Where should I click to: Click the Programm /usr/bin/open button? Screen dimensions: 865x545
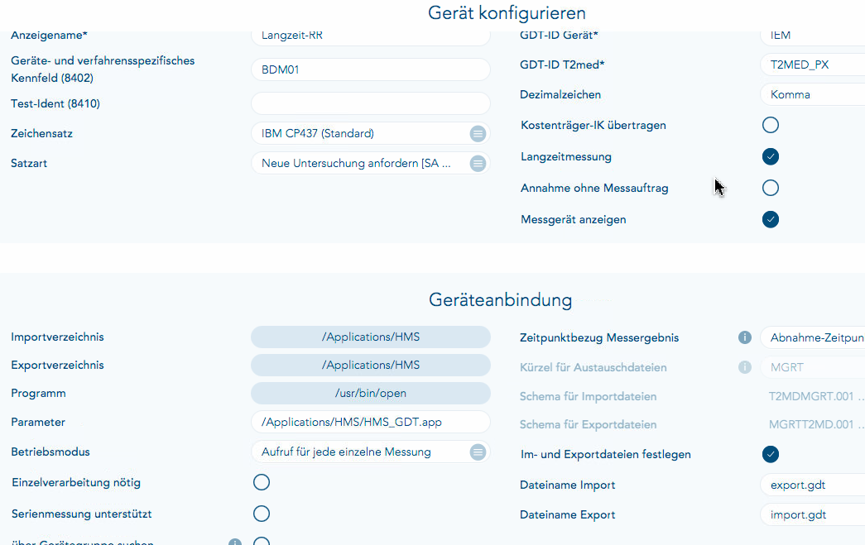click(371, 393)
